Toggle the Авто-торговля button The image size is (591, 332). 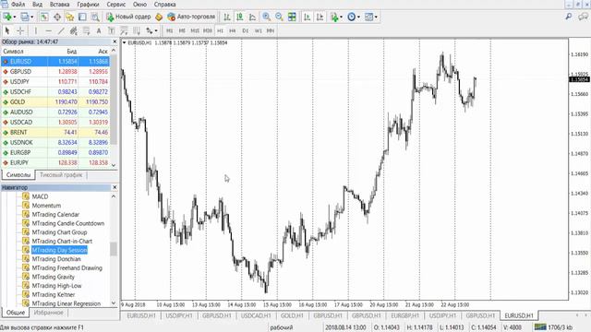[x=191, y=17]
